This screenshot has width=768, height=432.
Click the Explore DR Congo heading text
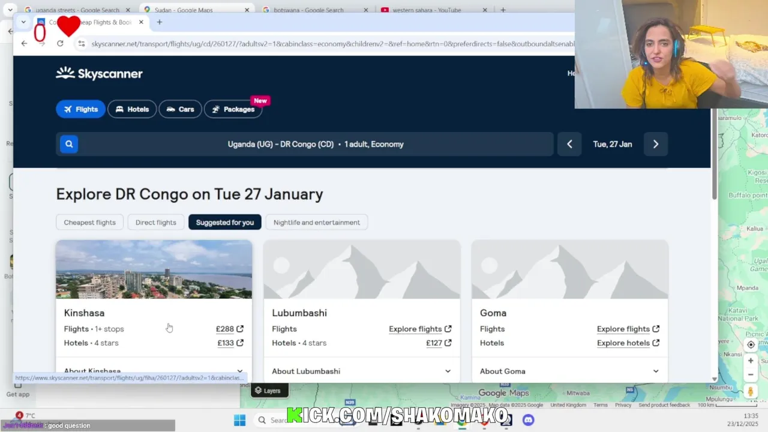[190, 194]
